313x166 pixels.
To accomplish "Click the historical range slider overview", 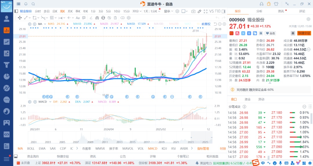I will tap(120, 138).
